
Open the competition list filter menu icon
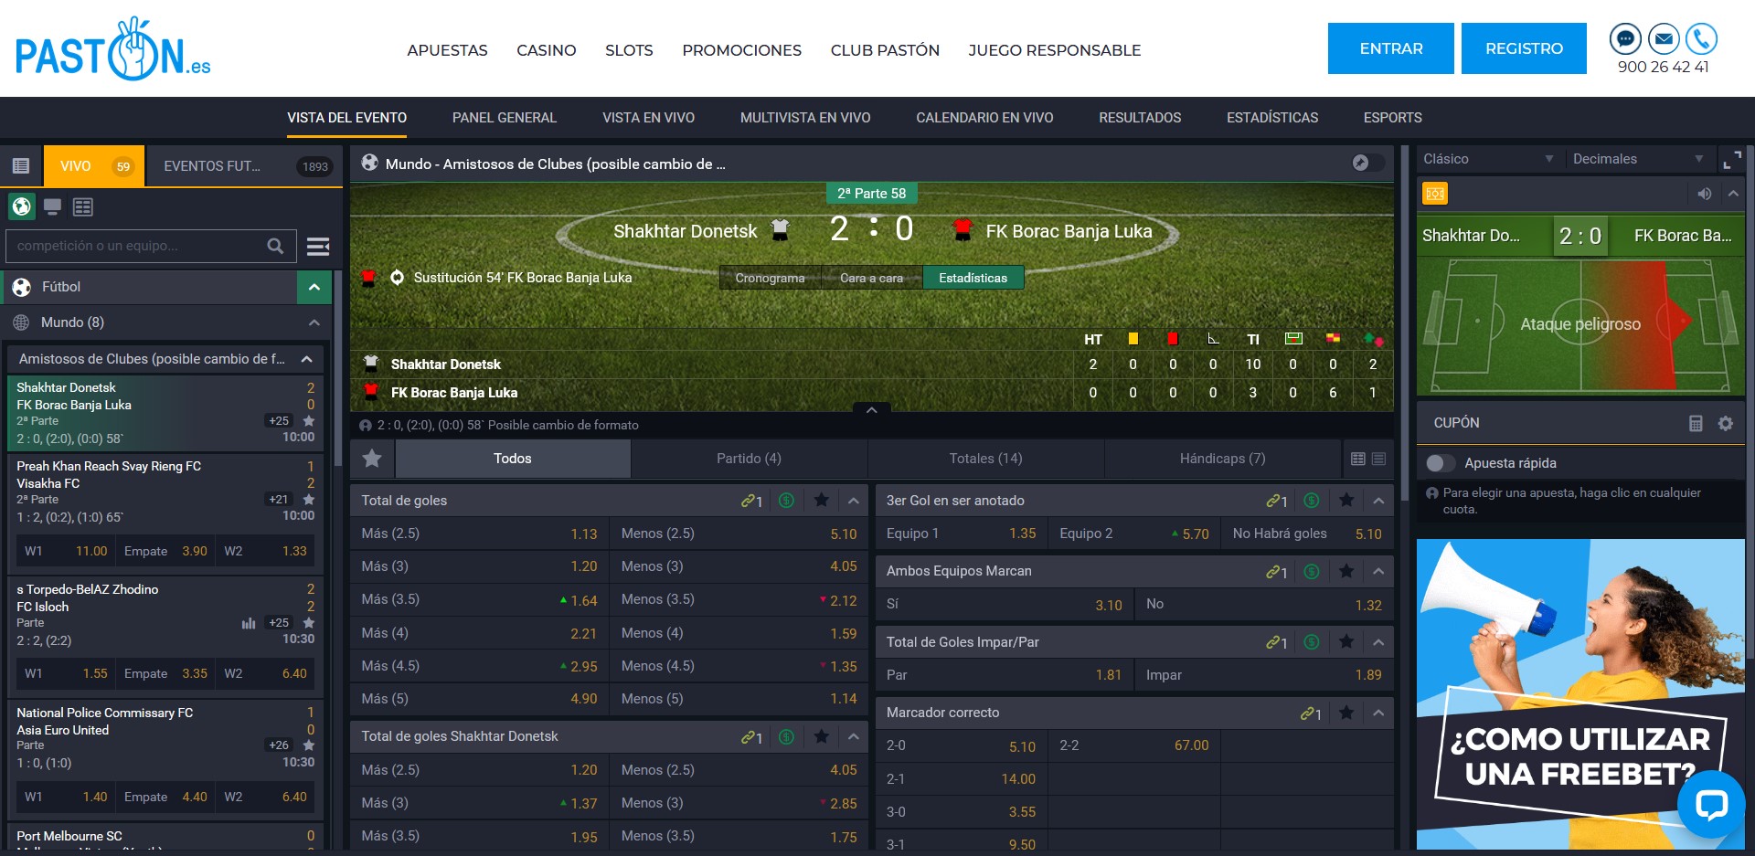click(x=318, y=247)
